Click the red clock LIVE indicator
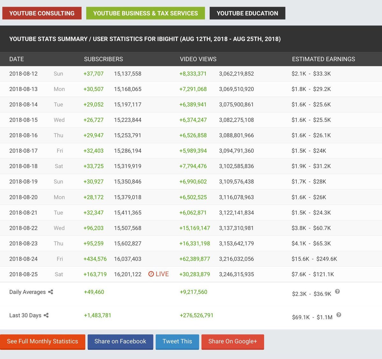Screen dimensions: 382x359 [x=159, y=274]
